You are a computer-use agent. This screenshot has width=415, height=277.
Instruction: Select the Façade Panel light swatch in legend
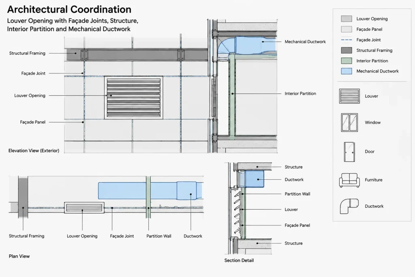pyautogui.click(x=347, y=29)
